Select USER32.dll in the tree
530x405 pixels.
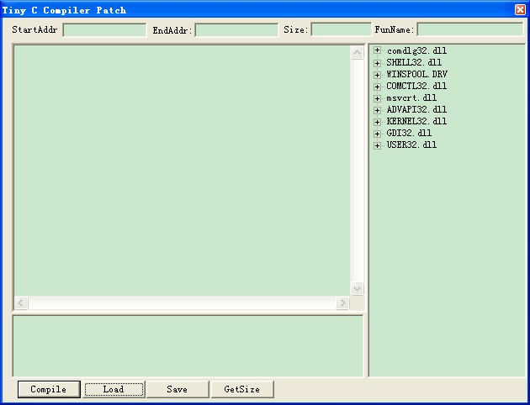pos(411,145)
